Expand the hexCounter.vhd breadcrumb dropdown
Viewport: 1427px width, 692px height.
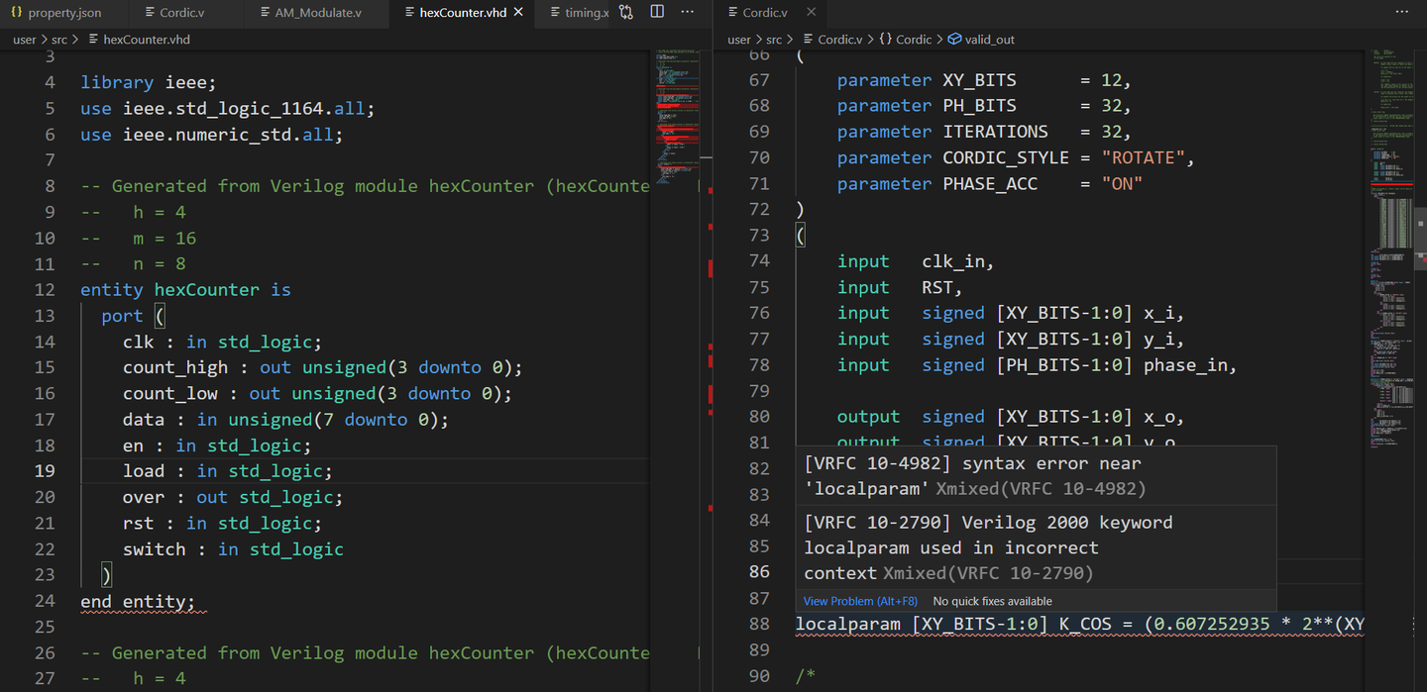coord(147,40)
